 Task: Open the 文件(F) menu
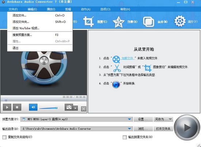click(x=13, y=9)
